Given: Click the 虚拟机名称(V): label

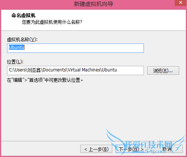Looking at the screenshot, I should [x=22, y=39].
